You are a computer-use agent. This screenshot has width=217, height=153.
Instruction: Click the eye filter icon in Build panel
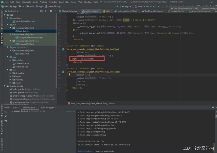click(x=6, y=121)
